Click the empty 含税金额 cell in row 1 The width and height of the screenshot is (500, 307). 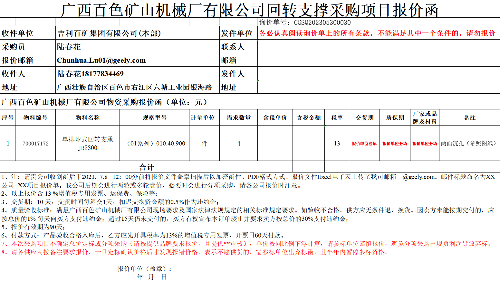[309, 143]
